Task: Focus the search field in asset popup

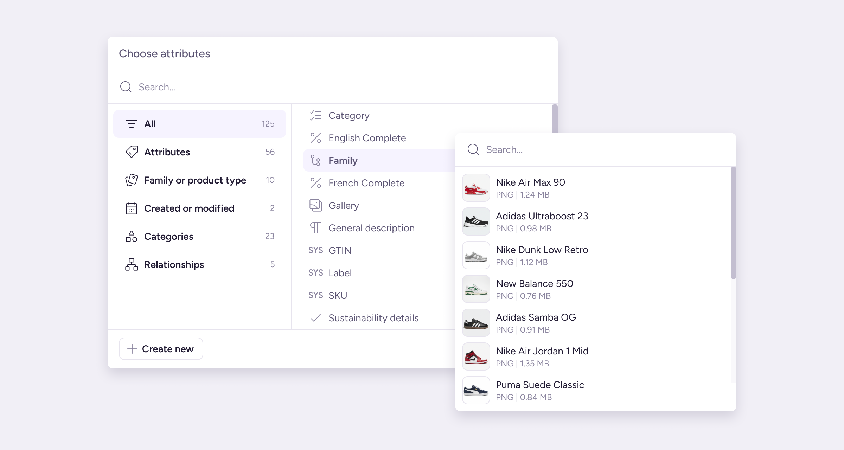Action: [596, 149]
